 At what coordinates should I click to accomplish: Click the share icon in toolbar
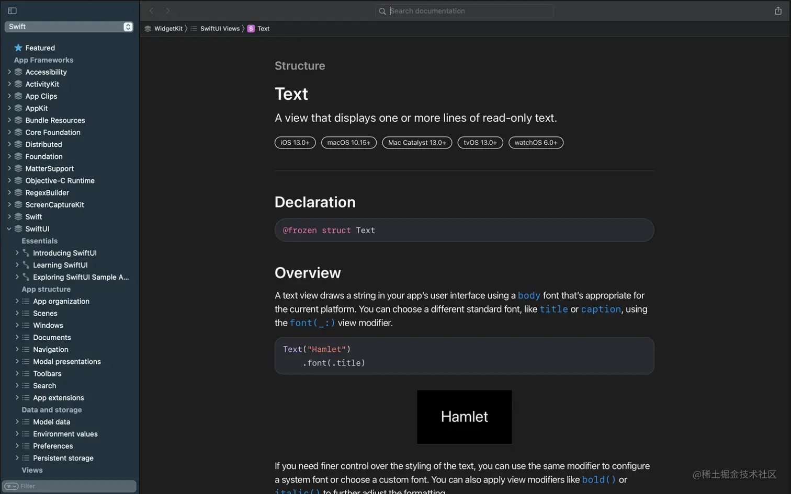pyautogui.click(x=778, y=11)
